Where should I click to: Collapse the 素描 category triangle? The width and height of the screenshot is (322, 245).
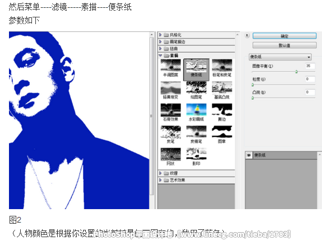click(160, 56)
